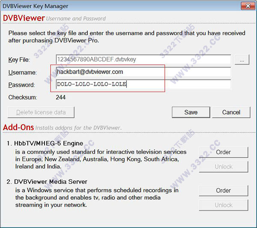257x228 pixels.
Task: Unlock the HbbTV/MHEG-5 Engine add-on
Action: (224, 167)
